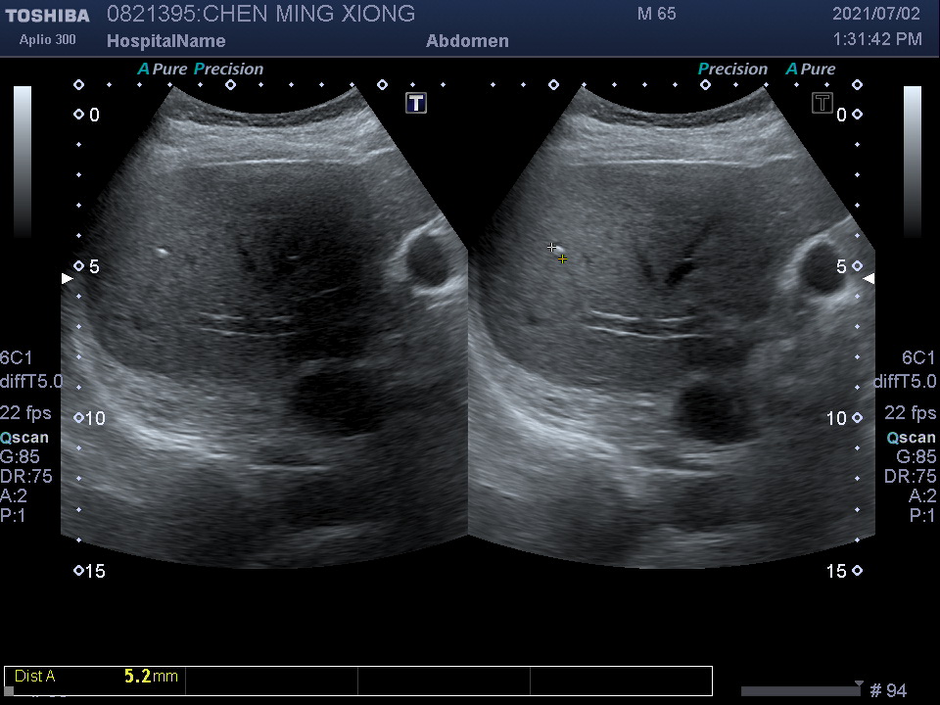The height and width of the screenshot is (705, 940).
Task: Open the left 6C1 transducer label
Action: (16, 358)
